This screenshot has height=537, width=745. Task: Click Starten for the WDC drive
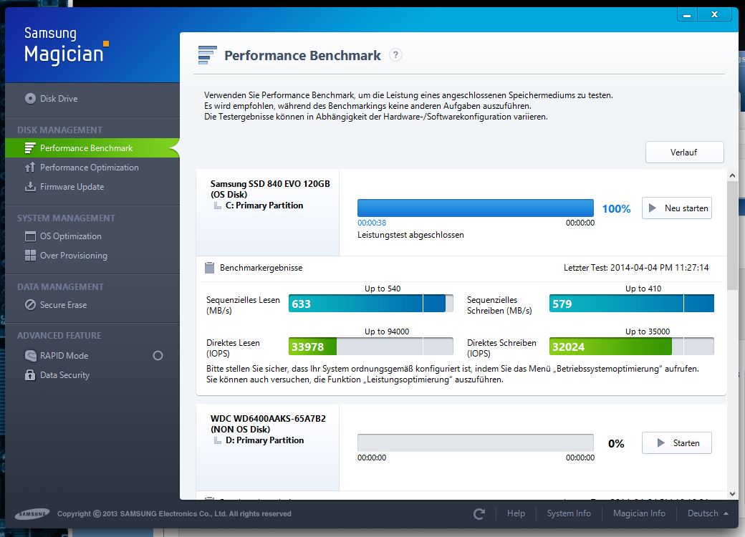676,443
